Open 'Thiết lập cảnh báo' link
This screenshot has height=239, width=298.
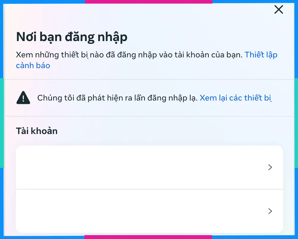tap(261, 55)
